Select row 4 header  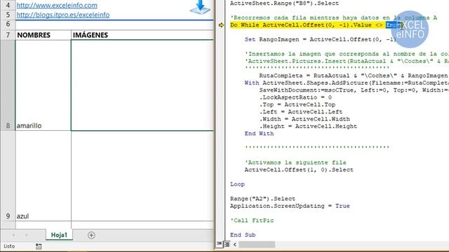(x=8, y=5)
